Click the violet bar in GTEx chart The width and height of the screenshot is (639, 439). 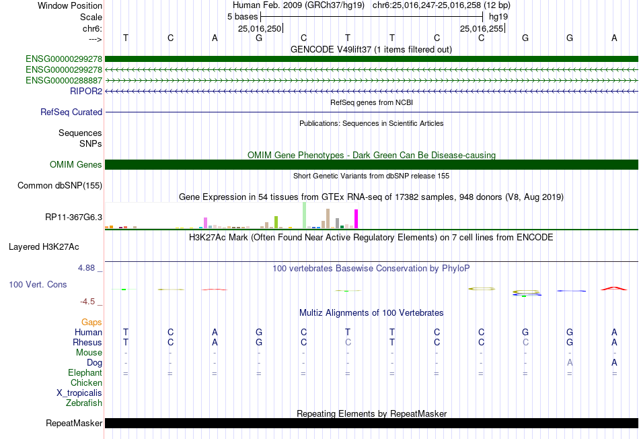206,223
